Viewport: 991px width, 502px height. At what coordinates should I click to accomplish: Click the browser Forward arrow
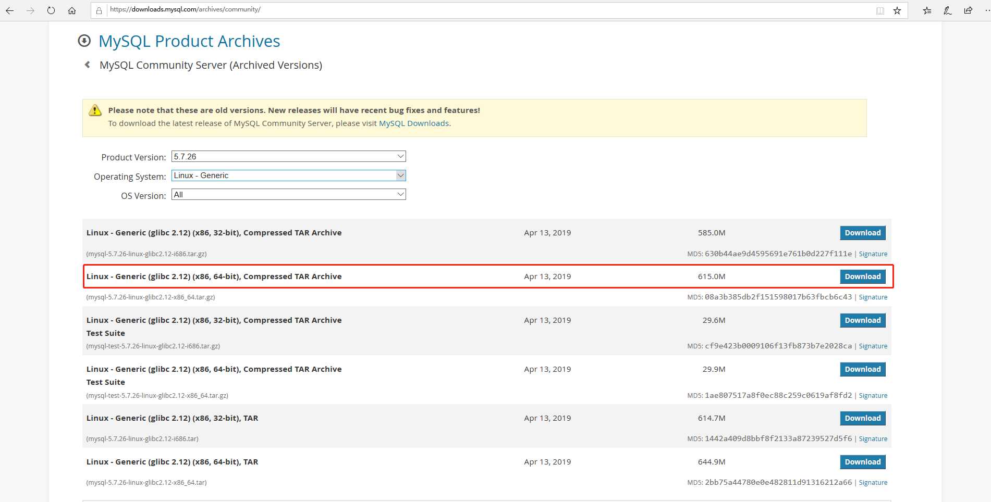[30, 10]
